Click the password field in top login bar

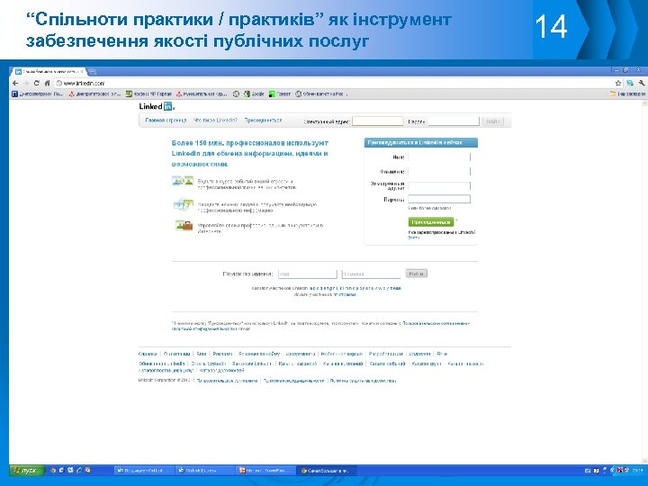click(454, 121)
